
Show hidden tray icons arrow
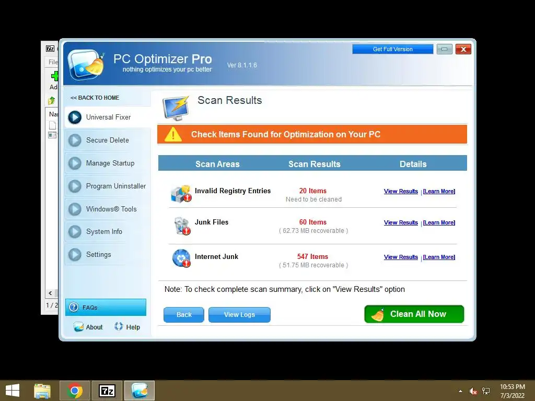[x=461, y=391]
